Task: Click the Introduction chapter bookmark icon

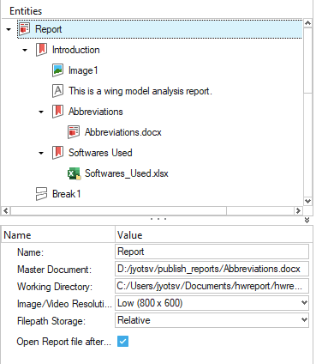Action: (x=41, y=50)
